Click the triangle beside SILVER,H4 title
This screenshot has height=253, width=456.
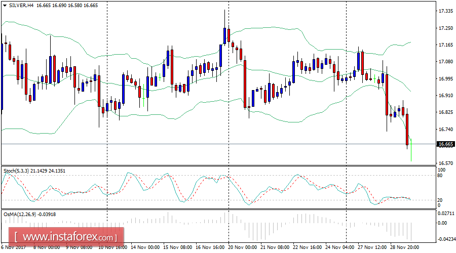click(x=5, y=6)
